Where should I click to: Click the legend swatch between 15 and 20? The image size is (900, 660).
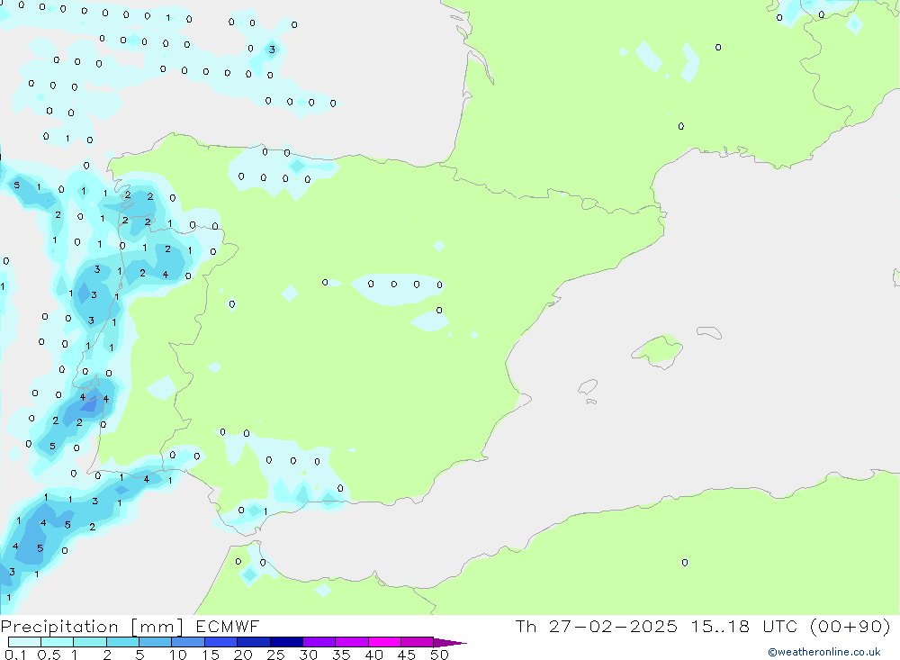click(220, 642)
